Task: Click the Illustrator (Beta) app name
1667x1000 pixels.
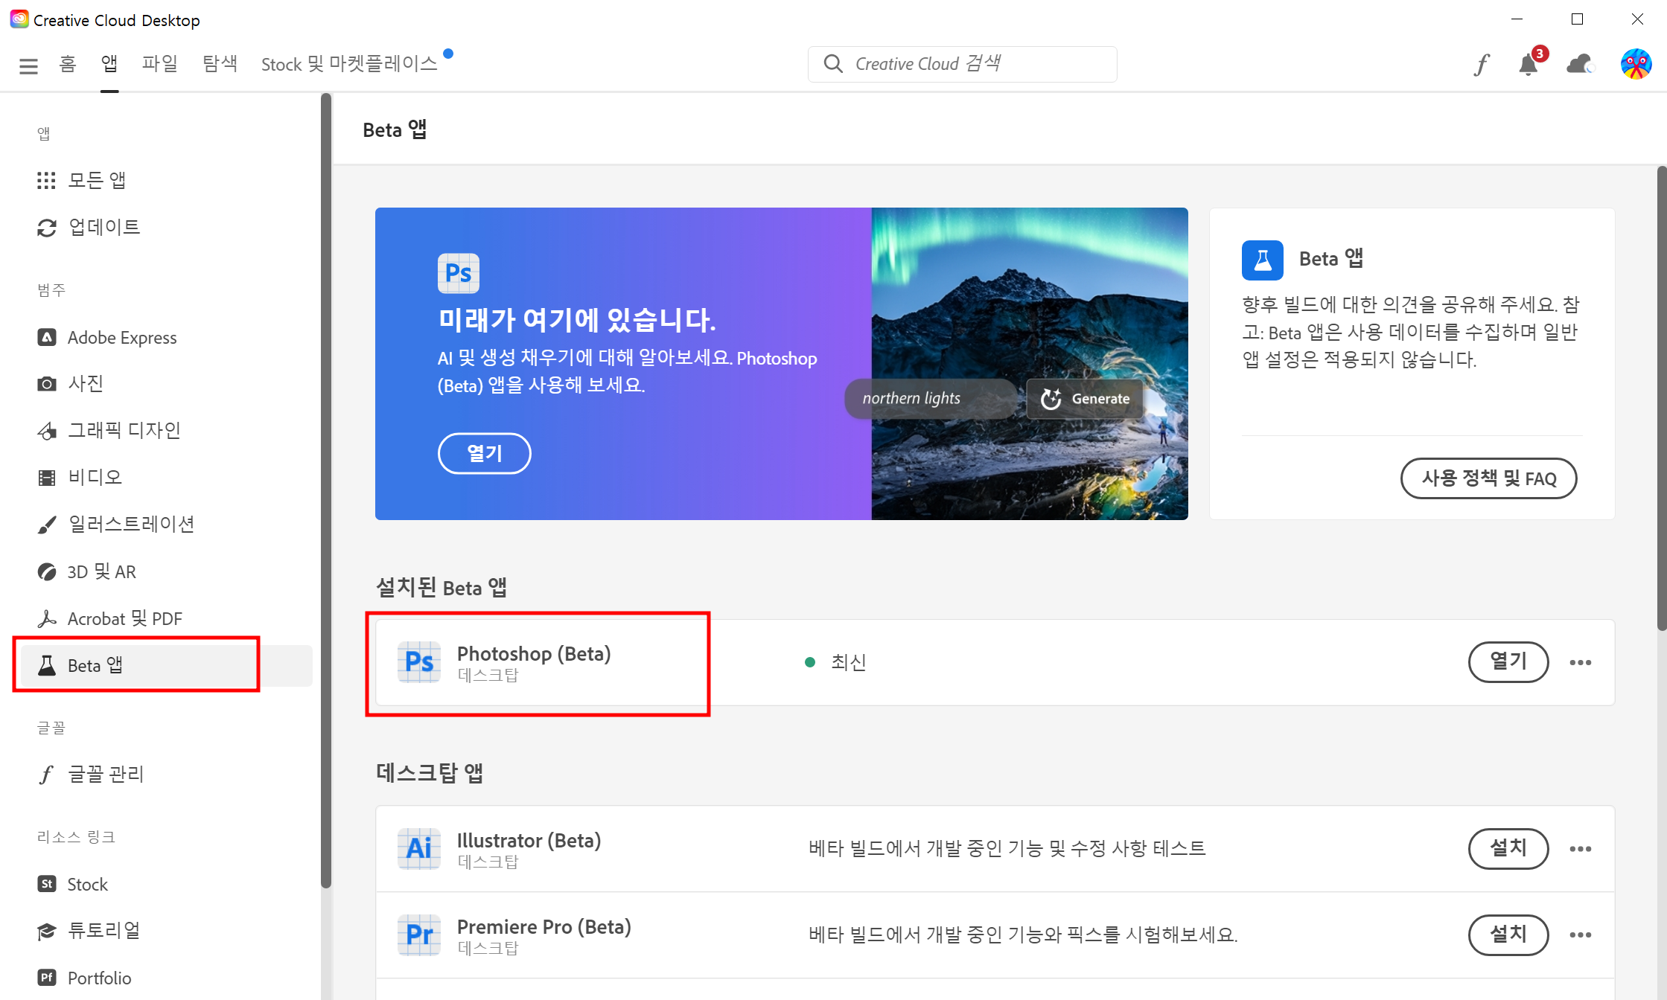Action: pyautogui.click(x=529, y=840)
